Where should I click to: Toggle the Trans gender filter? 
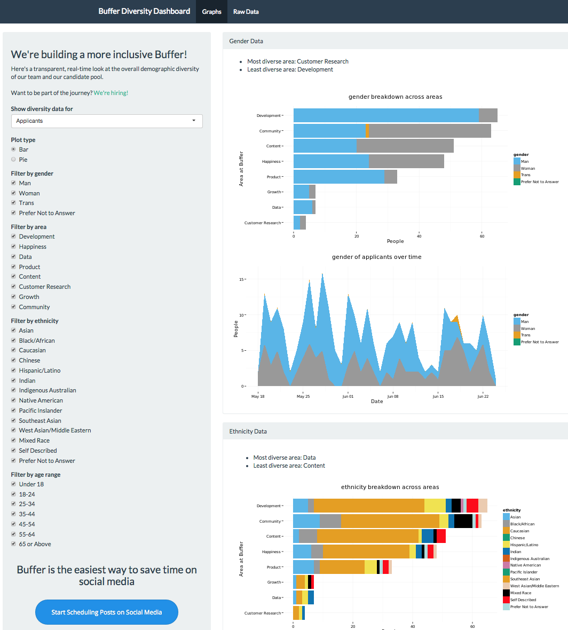14,203
